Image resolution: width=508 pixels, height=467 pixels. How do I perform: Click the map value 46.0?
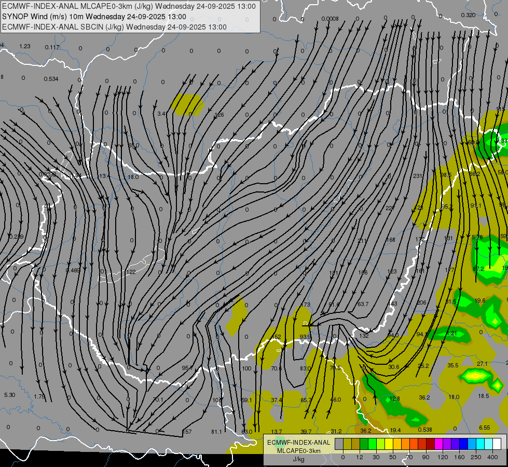coord(336,400)
